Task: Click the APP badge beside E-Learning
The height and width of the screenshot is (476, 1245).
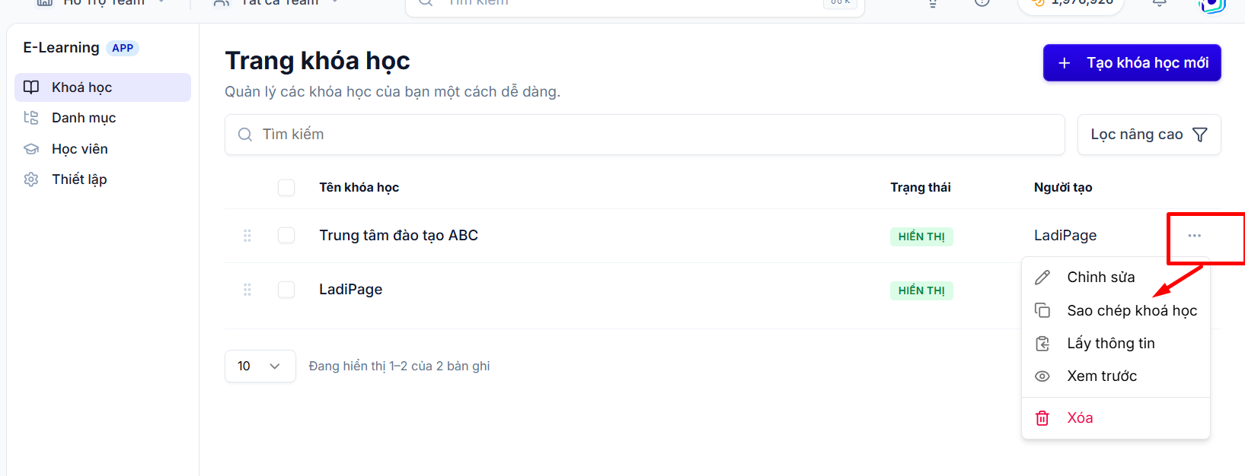Action: 123,48
